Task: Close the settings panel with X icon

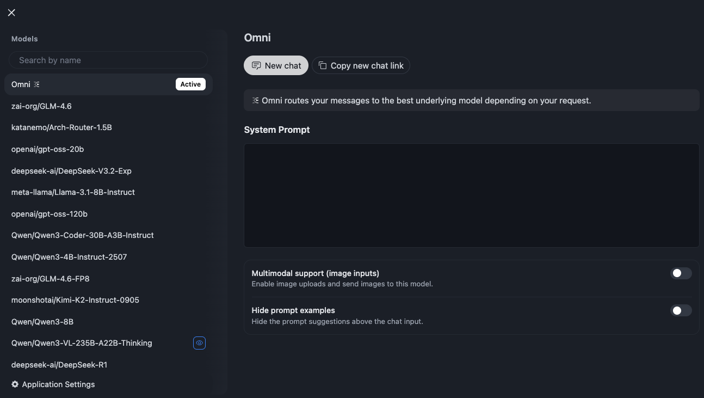Action: tap(11, 13)
